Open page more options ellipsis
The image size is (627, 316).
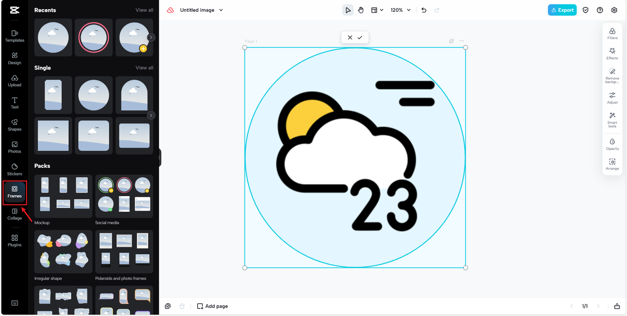click(x=461, y=41)
